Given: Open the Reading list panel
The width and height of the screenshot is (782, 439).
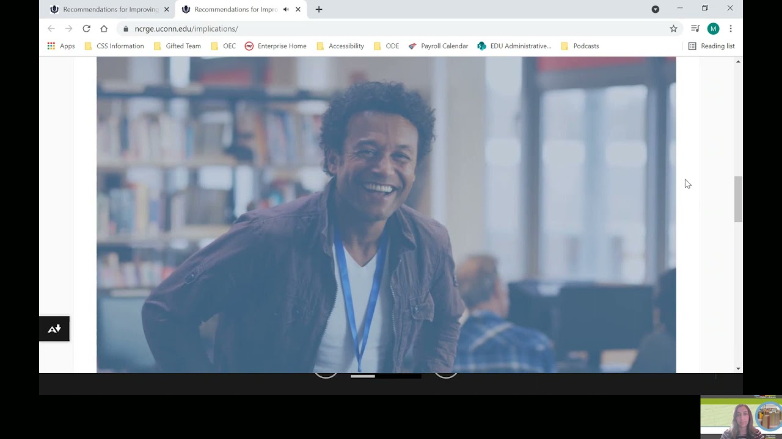Looking at the screenshot, I should coord(712,46).
